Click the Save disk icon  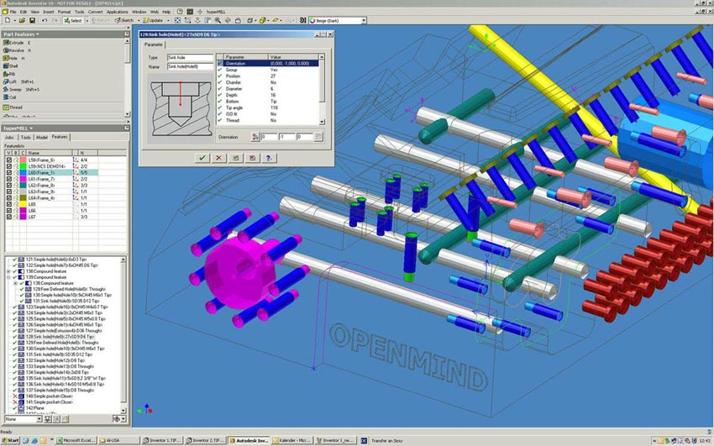click(32, 20)
